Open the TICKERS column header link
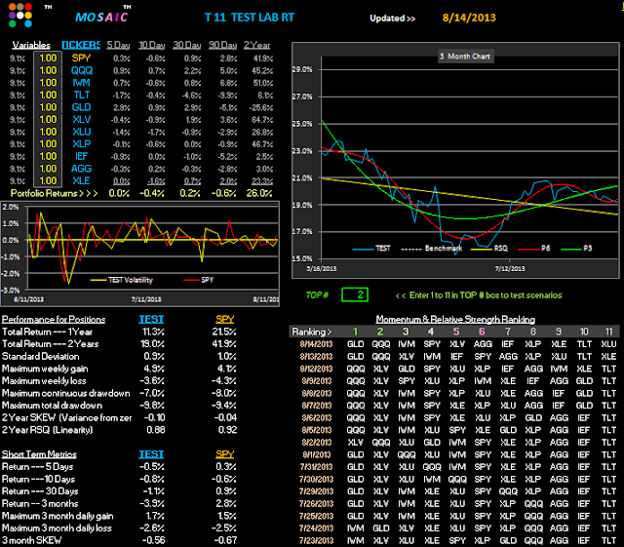This screenshot has height=547, width=624. coord(81,45)
